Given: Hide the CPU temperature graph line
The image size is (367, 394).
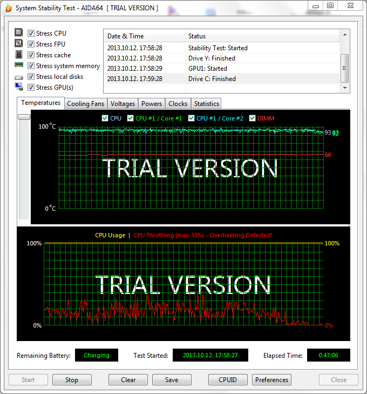Looking at the screenshot, I should (105, 118).
